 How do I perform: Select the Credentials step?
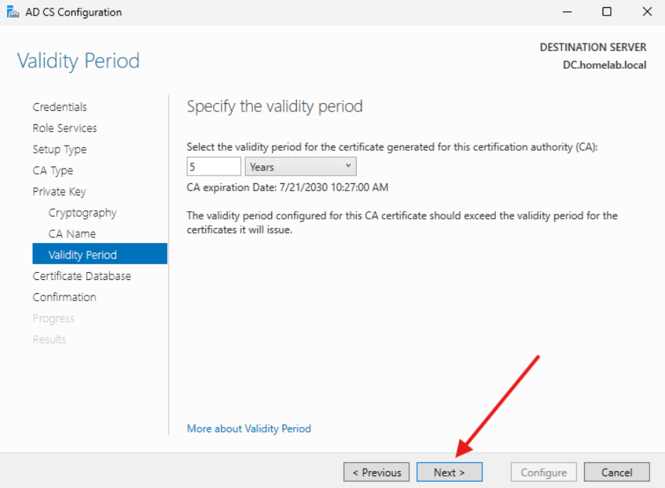(60, 107)
